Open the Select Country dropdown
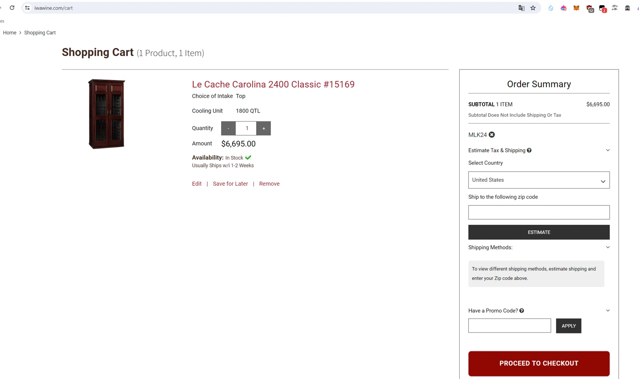Image resolution: width=639 pixels, height=379 pixels. click(x=539, y=180)
